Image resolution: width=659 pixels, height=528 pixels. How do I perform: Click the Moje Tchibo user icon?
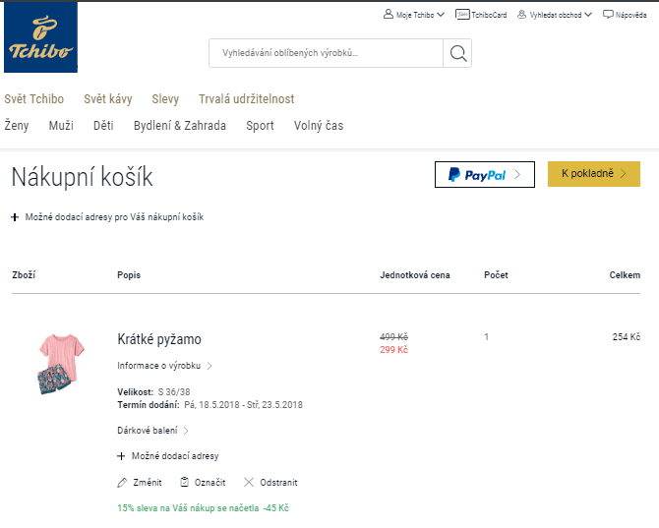tap(389, 15)
